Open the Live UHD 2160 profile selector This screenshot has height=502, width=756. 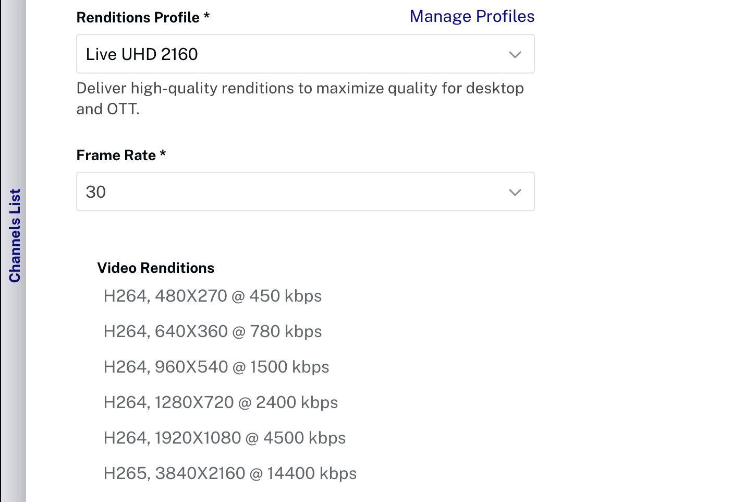click(305, 54)
